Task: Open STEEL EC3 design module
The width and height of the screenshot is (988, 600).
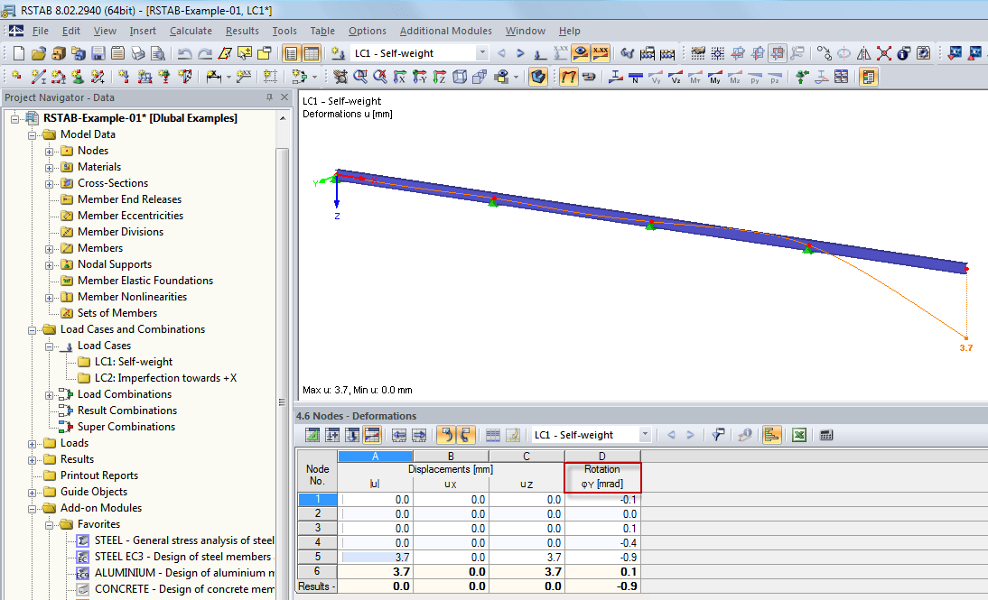Action: [182, 558]
